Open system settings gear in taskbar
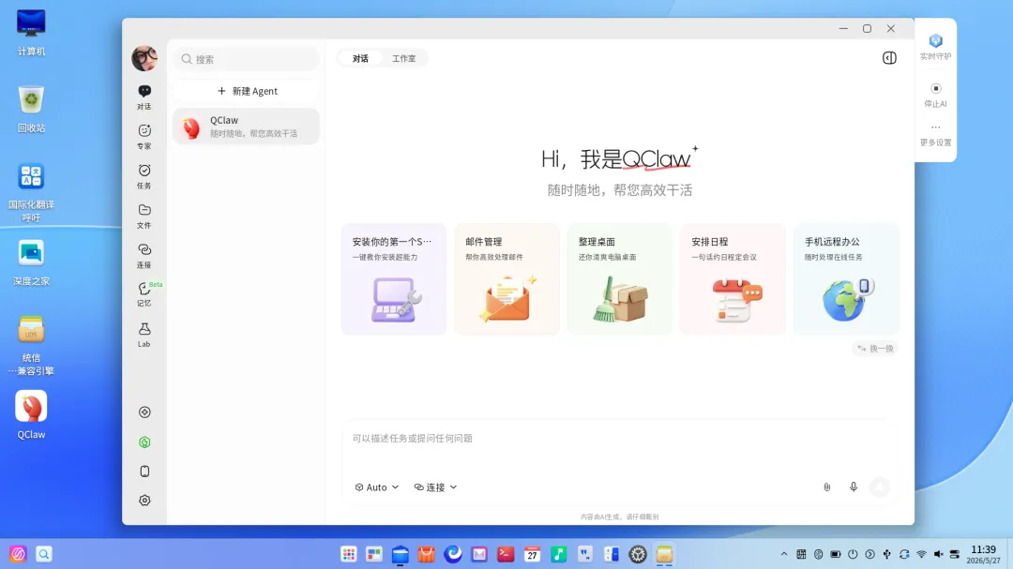The height and width of the screenshot is (569, 1013). pyautogui.click(x=638, y=554)
